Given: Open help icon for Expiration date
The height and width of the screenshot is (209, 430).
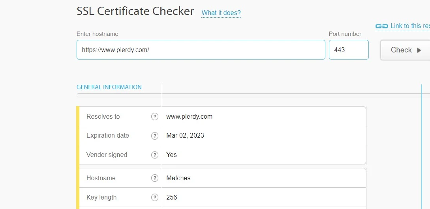Looking at the screenshot, I should click(x=155, y=136).
